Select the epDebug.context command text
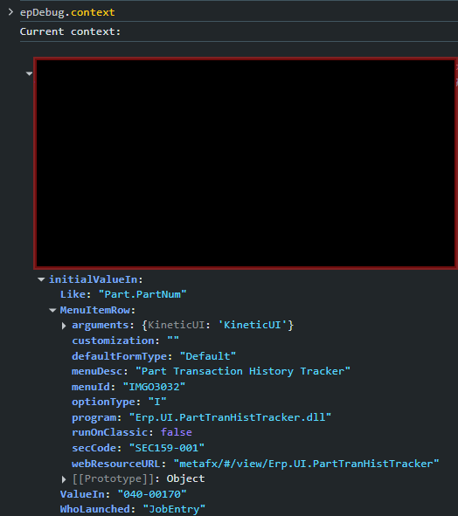This screenshot has width=458, height=516. coord(67,12)
